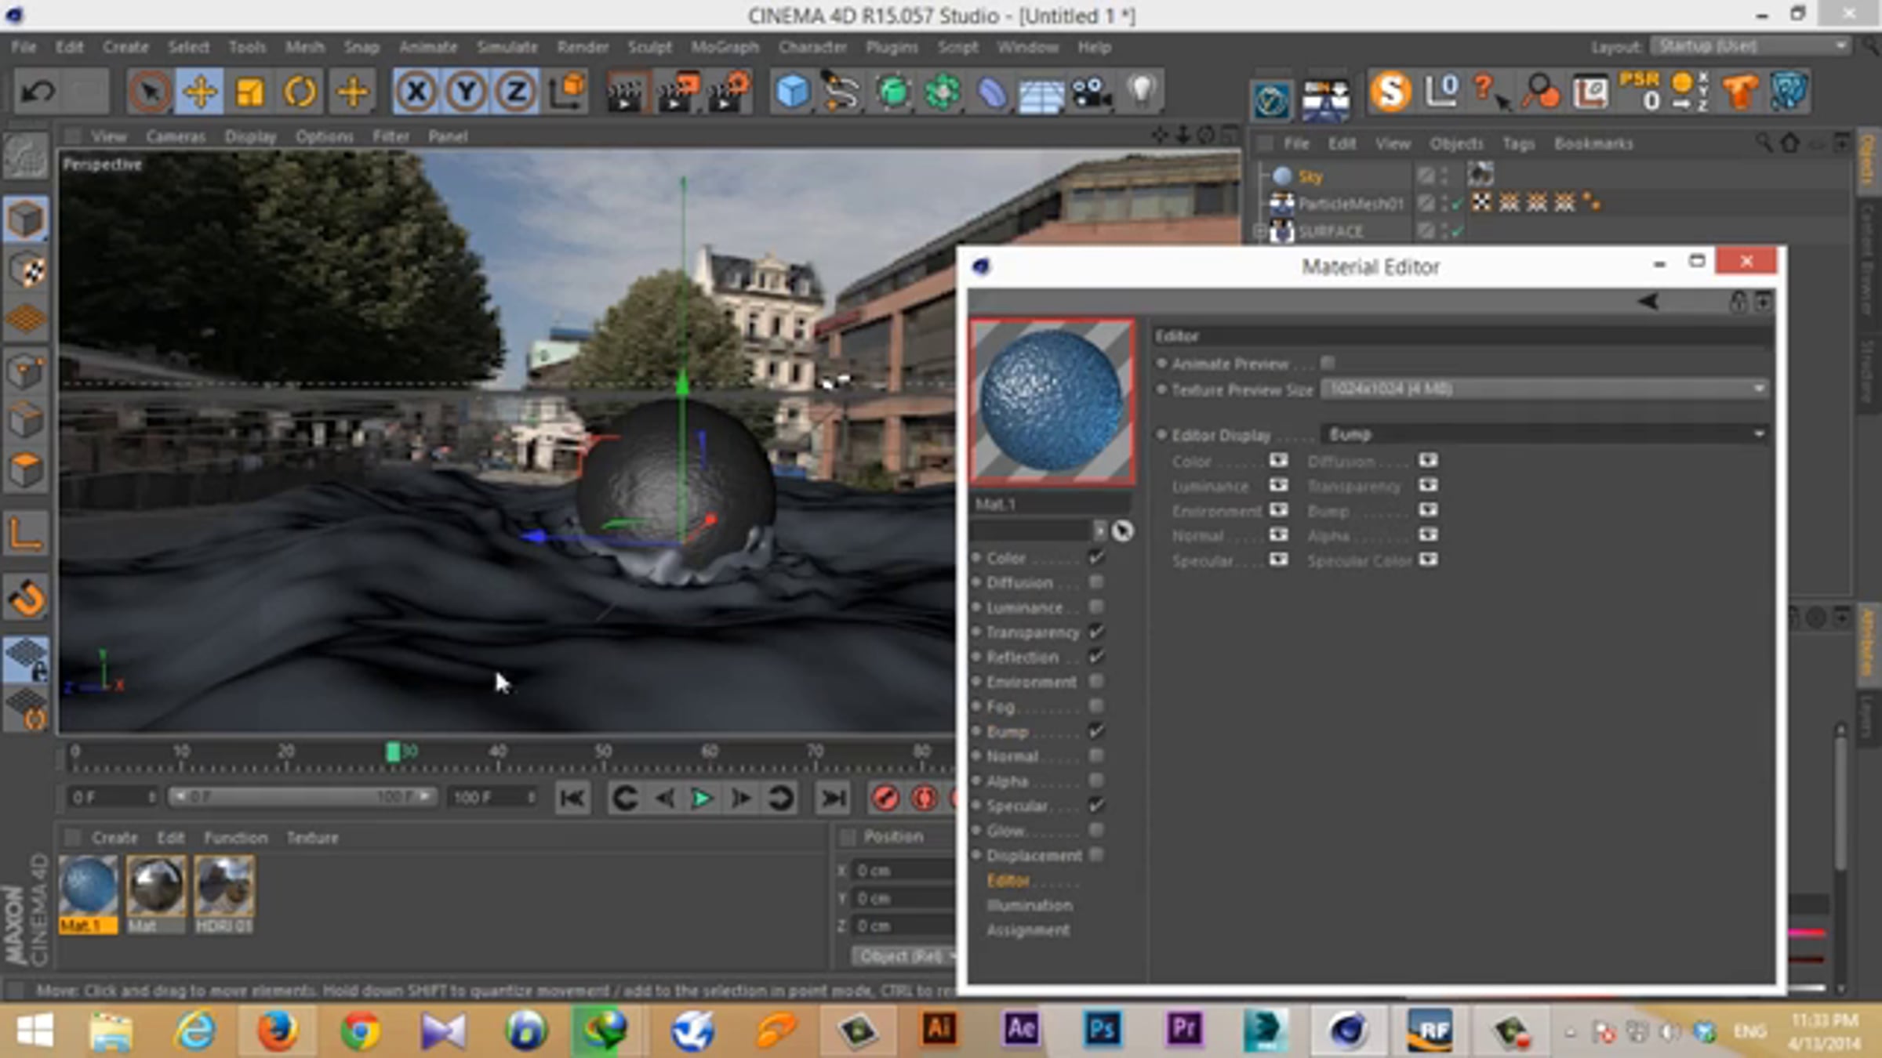
Task: Enable Texture mode checkerboard cube
Action: coord(27,270)
